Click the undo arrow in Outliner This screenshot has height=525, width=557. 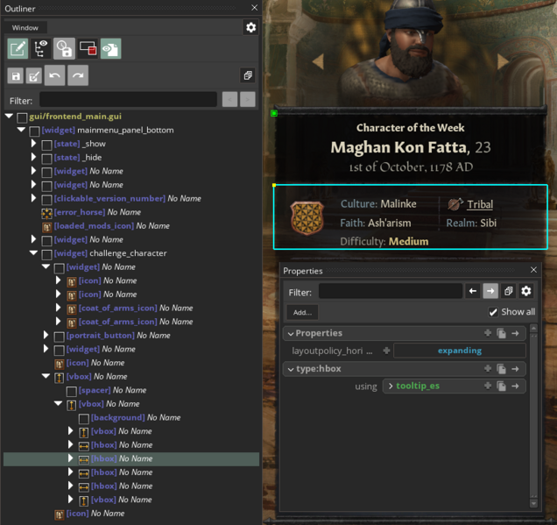coord(55,76)
